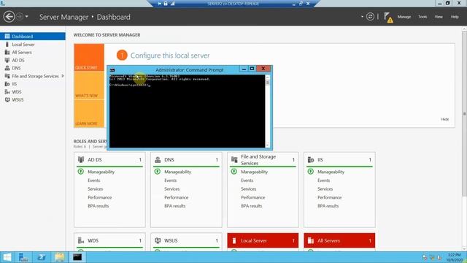
Task: Launch PowerShell from the taskbar
Action: point(42,257)
